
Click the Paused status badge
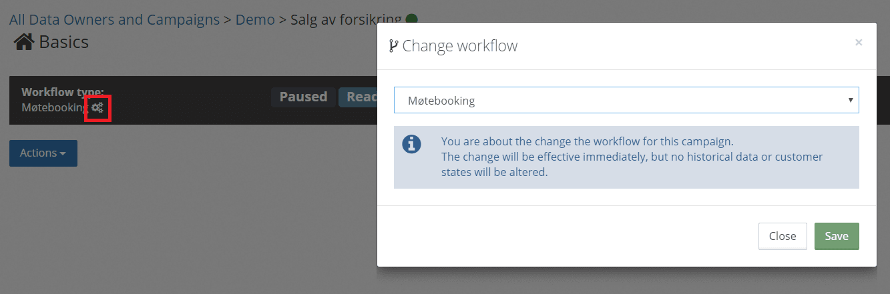(x=303, y=97)
